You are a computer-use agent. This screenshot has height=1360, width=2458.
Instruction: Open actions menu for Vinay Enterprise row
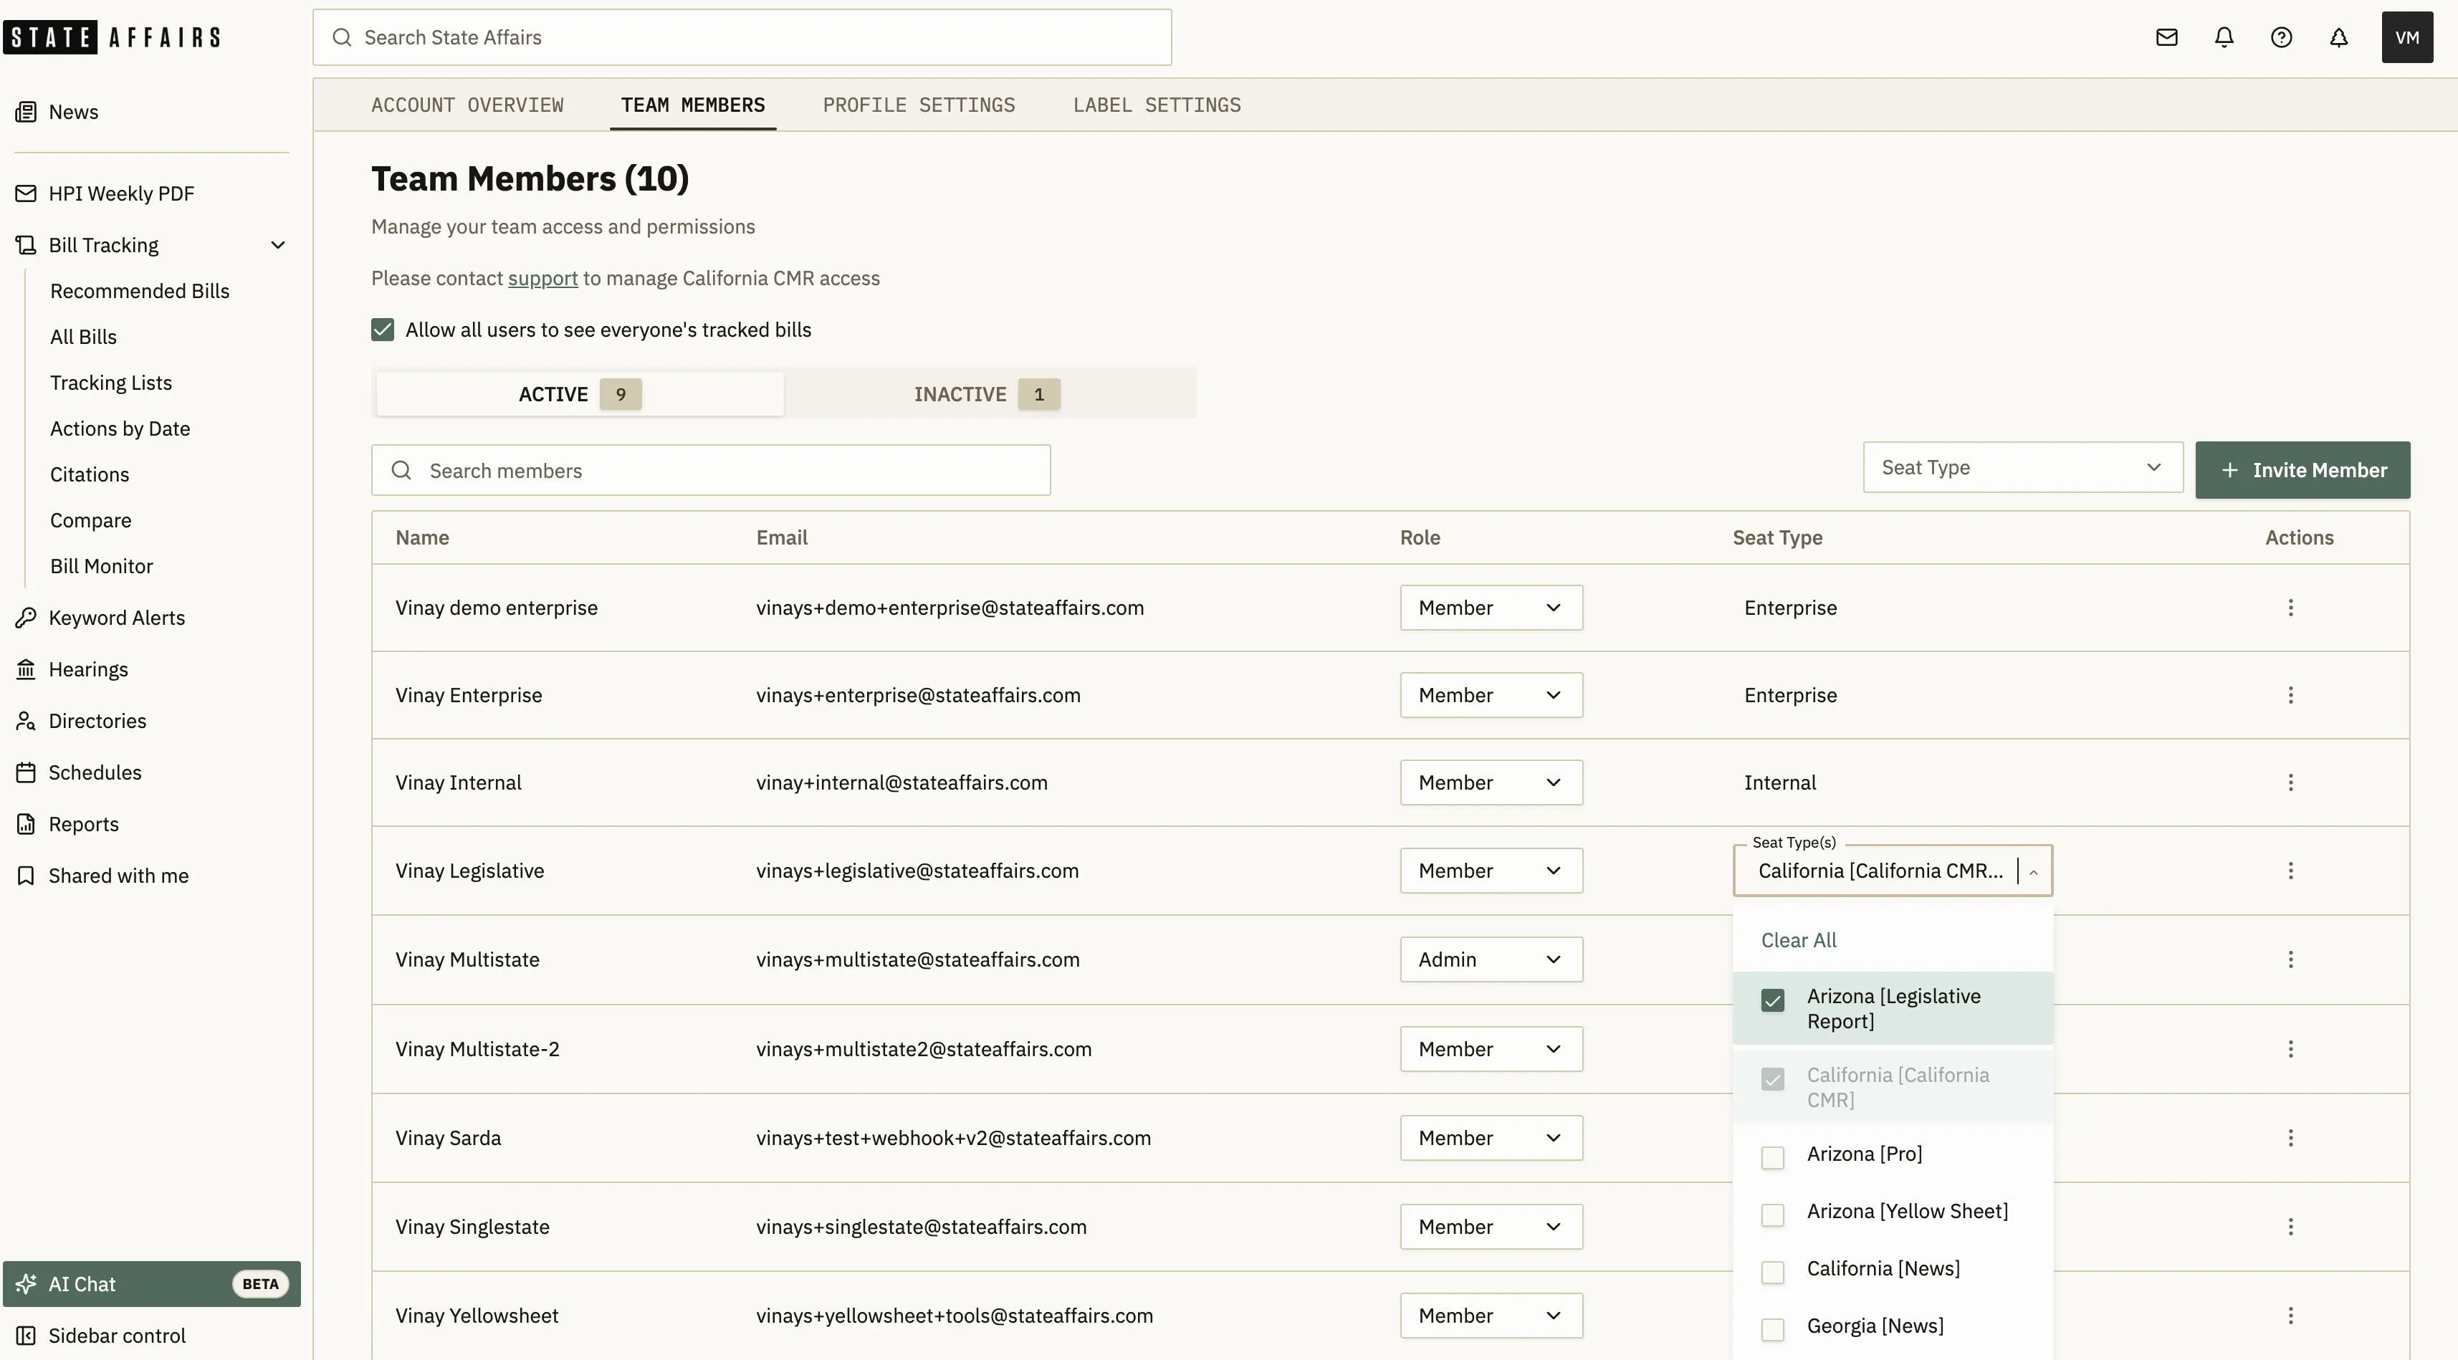[2290, 695]
